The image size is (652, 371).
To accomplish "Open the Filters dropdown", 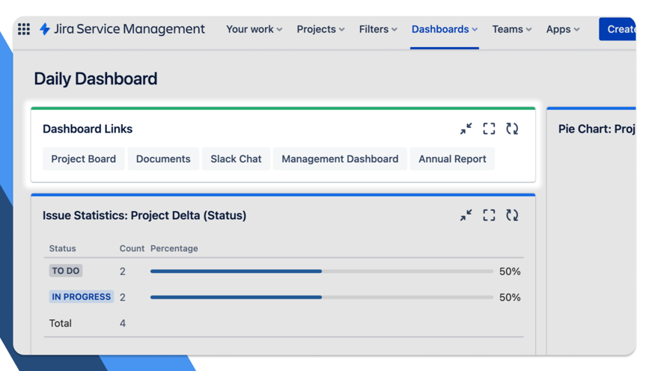I will pos(377,29).
